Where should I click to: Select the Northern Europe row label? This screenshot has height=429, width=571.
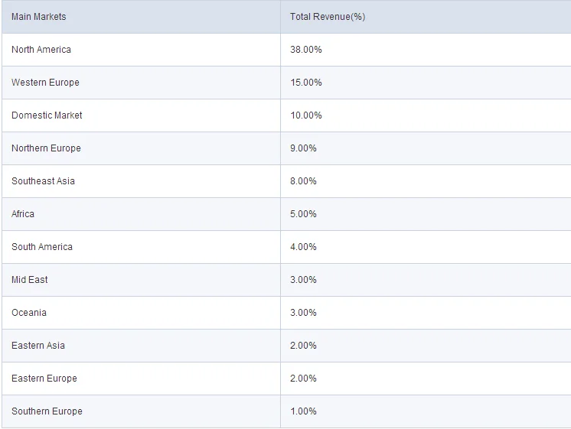tap(46, 148)
